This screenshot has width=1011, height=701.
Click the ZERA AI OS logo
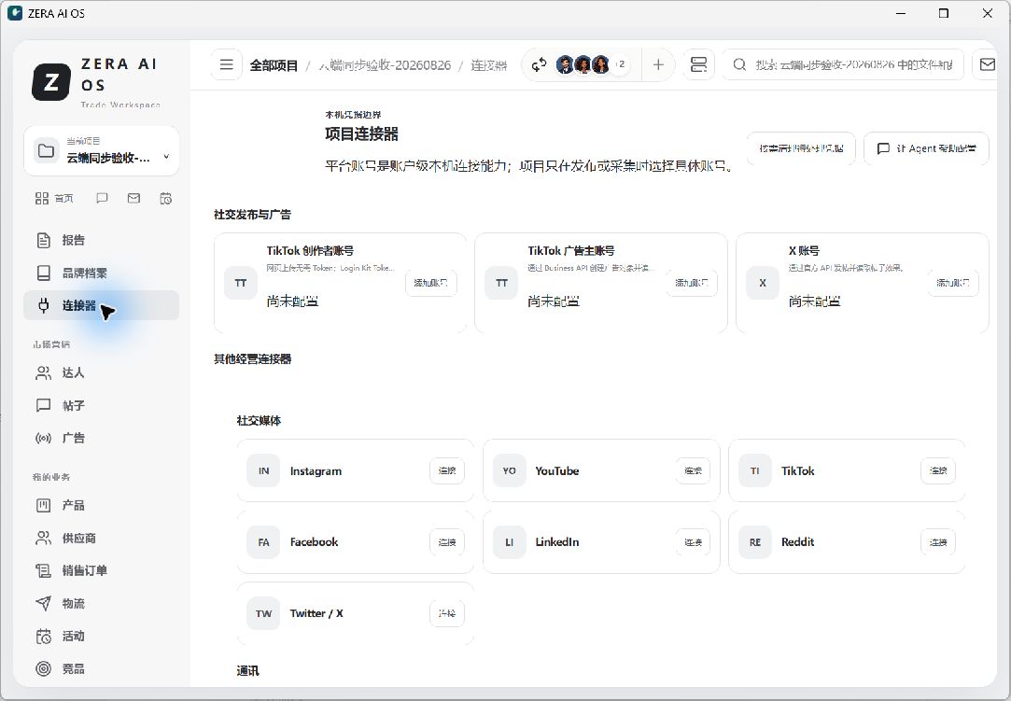51,82
